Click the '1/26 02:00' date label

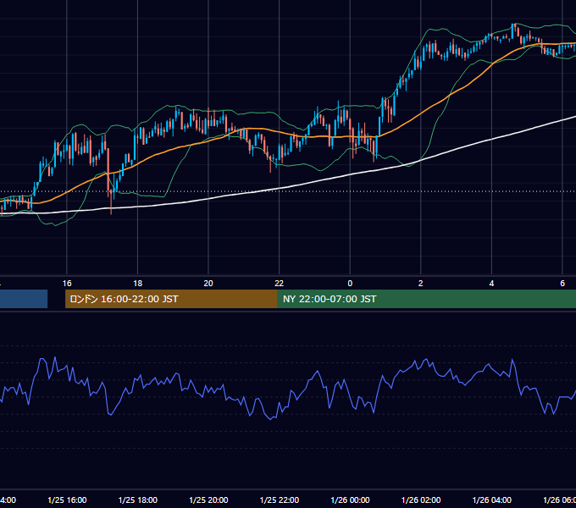point(421,500)
